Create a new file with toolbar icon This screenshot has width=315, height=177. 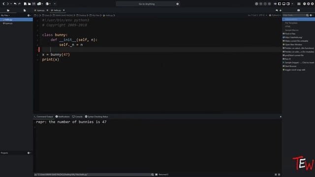pos(25,4)
